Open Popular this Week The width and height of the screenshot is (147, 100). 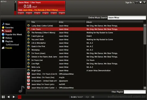tap(14, 34)
